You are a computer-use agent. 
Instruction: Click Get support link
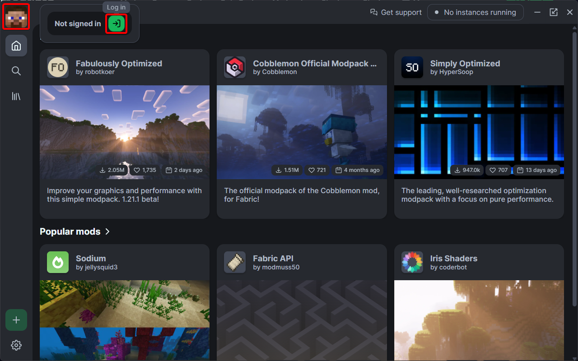(396, 12)
